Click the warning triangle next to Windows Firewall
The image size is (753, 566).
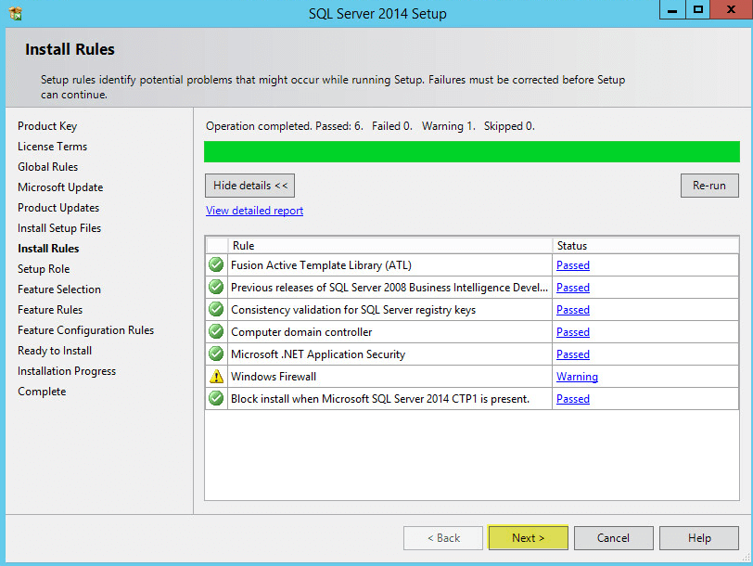[215, 376]
